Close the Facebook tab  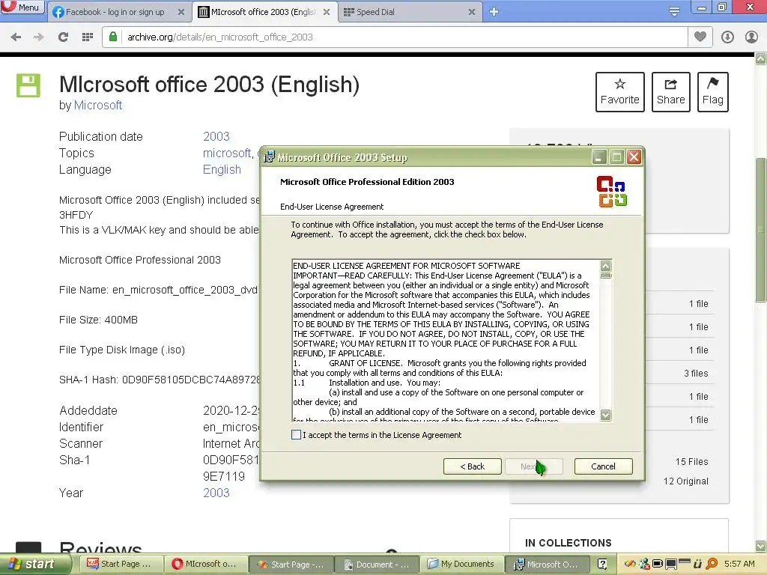(181, 12)
